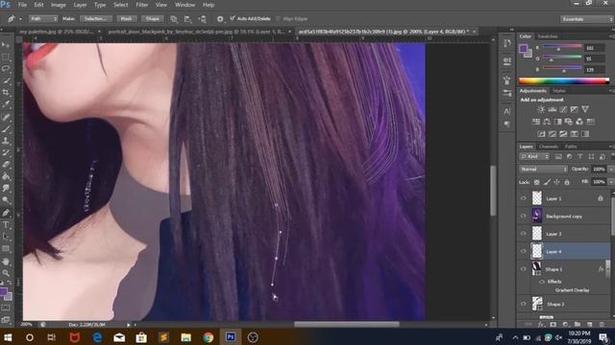Open the Normal blend mode dropdown

[x=543, y=169]
